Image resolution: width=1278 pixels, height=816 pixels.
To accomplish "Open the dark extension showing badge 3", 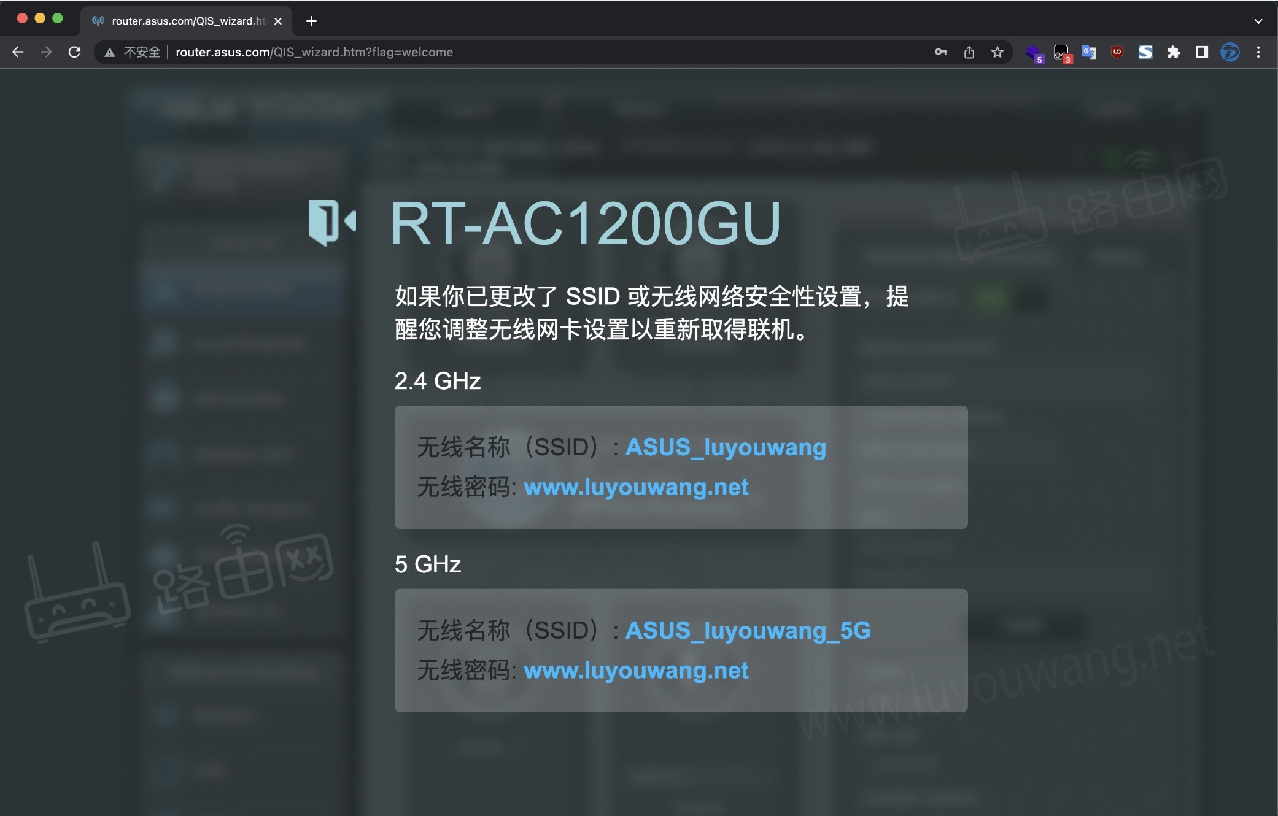I will [x=1062, y=52].
